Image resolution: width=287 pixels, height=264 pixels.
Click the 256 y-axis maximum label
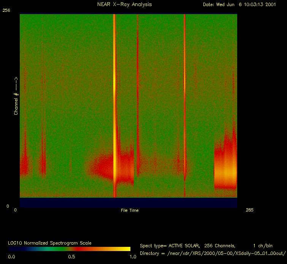click(6, 11)
